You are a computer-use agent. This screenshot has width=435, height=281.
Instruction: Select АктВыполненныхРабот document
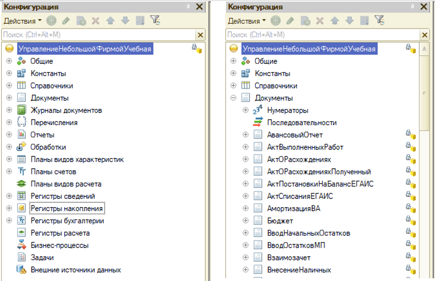click(x=305, y=147)
